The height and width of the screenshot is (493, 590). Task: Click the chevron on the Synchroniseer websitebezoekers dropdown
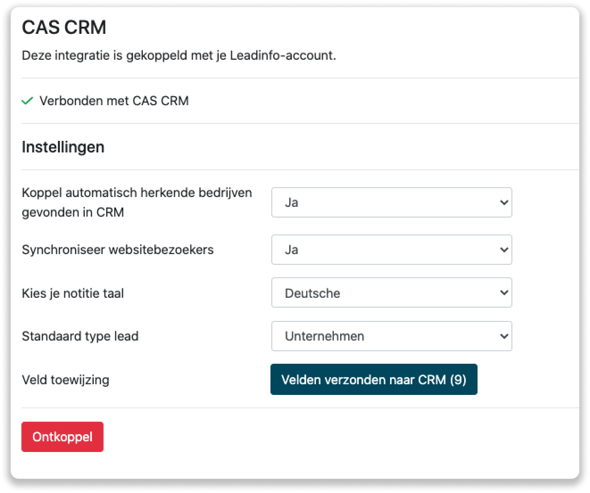[x=503, y=250]
